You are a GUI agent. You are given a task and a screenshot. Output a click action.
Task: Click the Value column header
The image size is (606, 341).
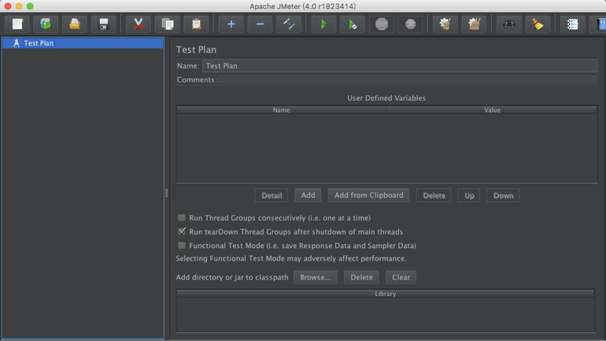click(x=492, y=110)
